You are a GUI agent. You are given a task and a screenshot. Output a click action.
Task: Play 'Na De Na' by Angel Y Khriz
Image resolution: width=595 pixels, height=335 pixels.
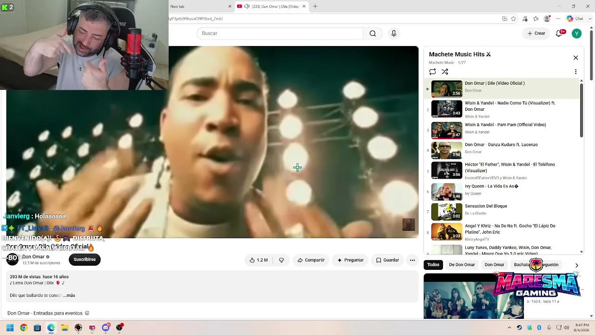(503, 231)
